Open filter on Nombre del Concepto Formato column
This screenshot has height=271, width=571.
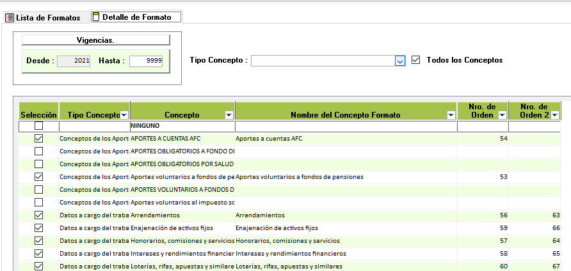point(451,115)
